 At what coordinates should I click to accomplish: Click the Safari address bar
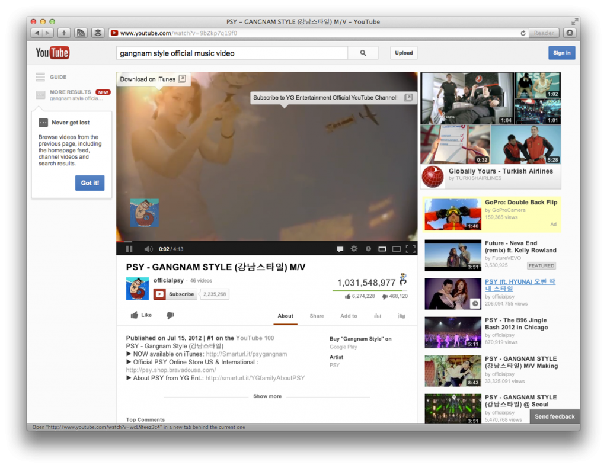tap(318, 33)
